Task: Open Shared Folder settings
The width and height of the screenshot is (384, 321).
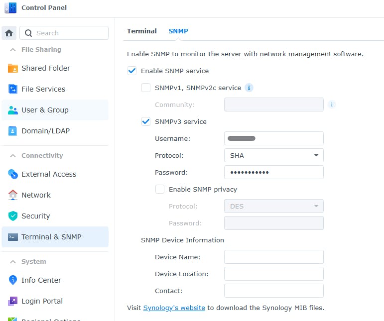Action: coord(45,68)
